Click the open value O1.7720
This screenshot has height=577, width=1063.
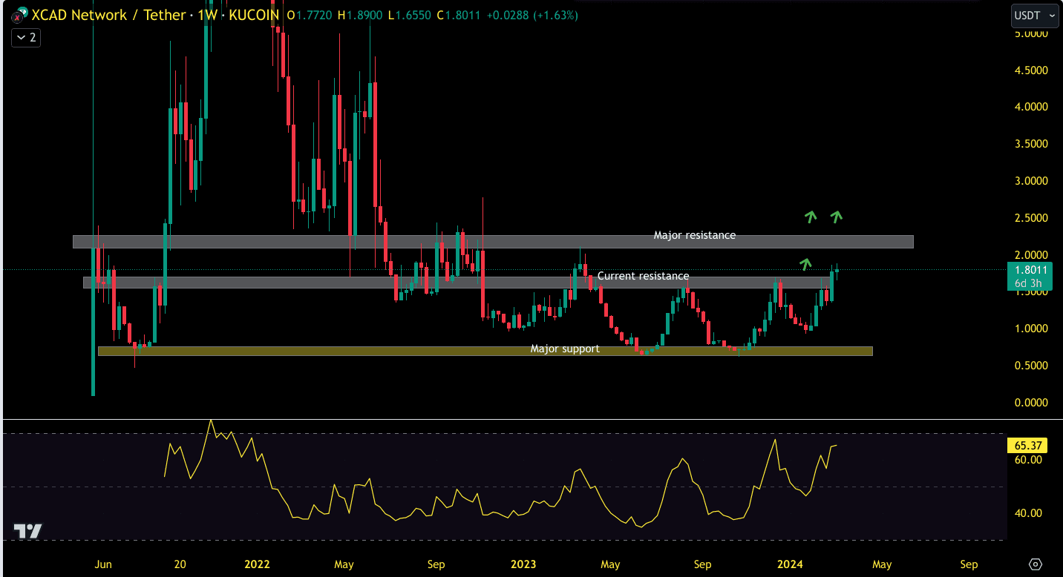[310, 15]
